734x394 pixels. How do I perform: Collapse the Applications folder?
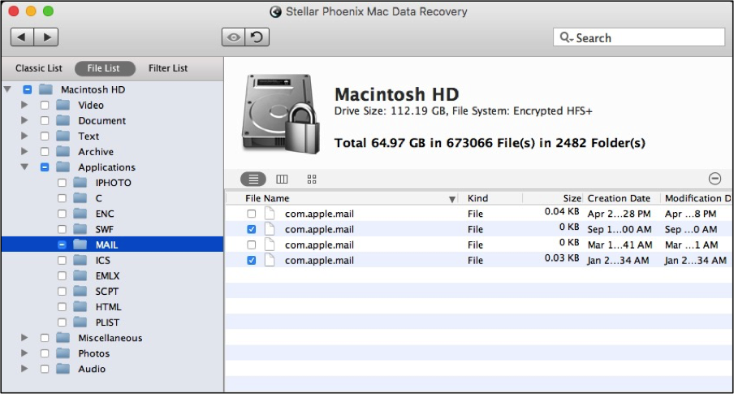point(24,167)
